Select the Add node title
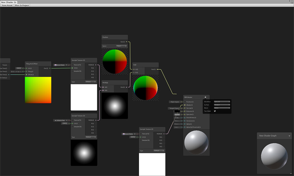Screen dimensions: 294x176 pos(135,65)
